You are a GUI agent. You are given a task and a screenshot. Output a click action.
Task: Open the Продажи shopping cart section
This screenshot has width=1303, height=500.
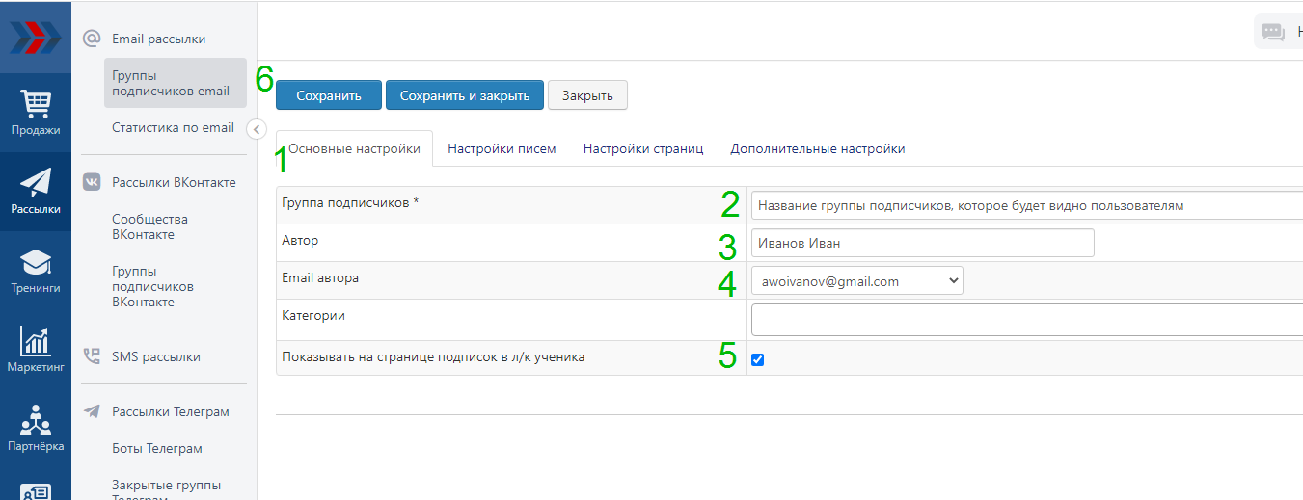36,113
